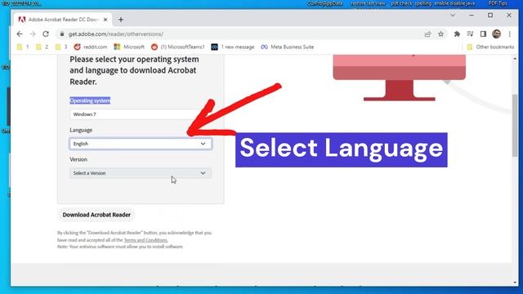This screenshot has width=523, height=294.
Task: Click the page vertical scrollbar thumb
Action: click(515, 125)
